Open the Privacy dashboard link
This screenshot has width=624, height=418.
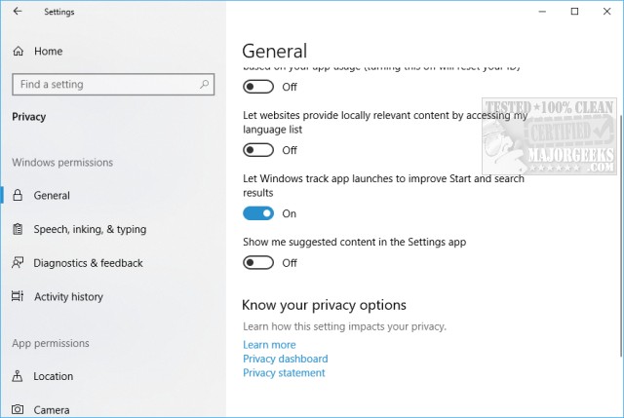click(286, 359)
